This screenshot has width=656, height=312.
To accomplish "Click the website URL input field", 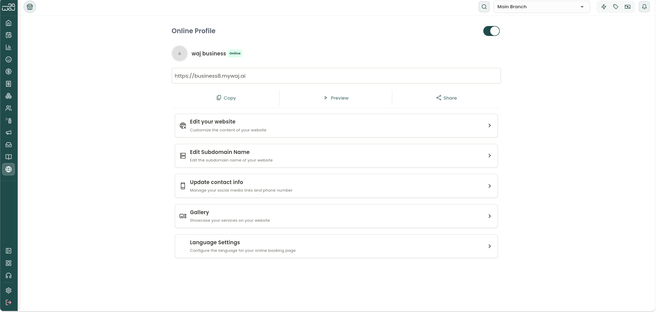I will tap(336, 76).
